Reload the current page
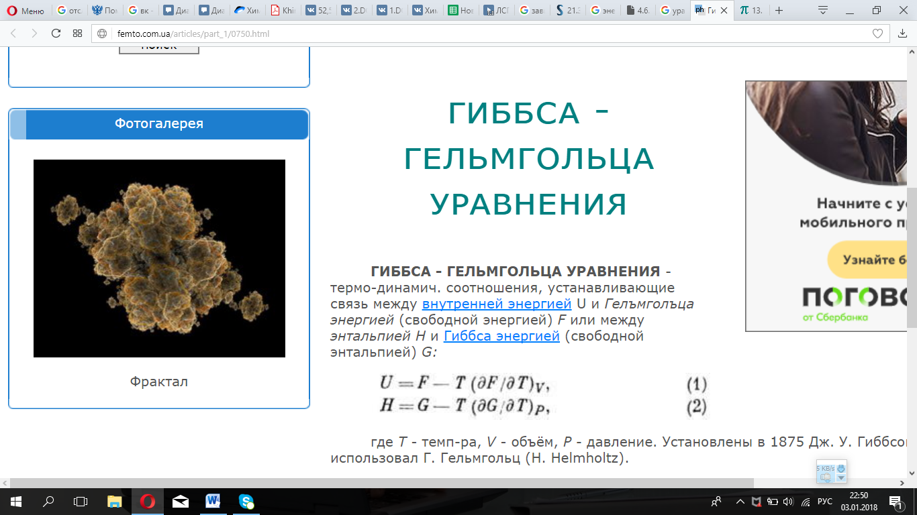 [x=56, y=34]
